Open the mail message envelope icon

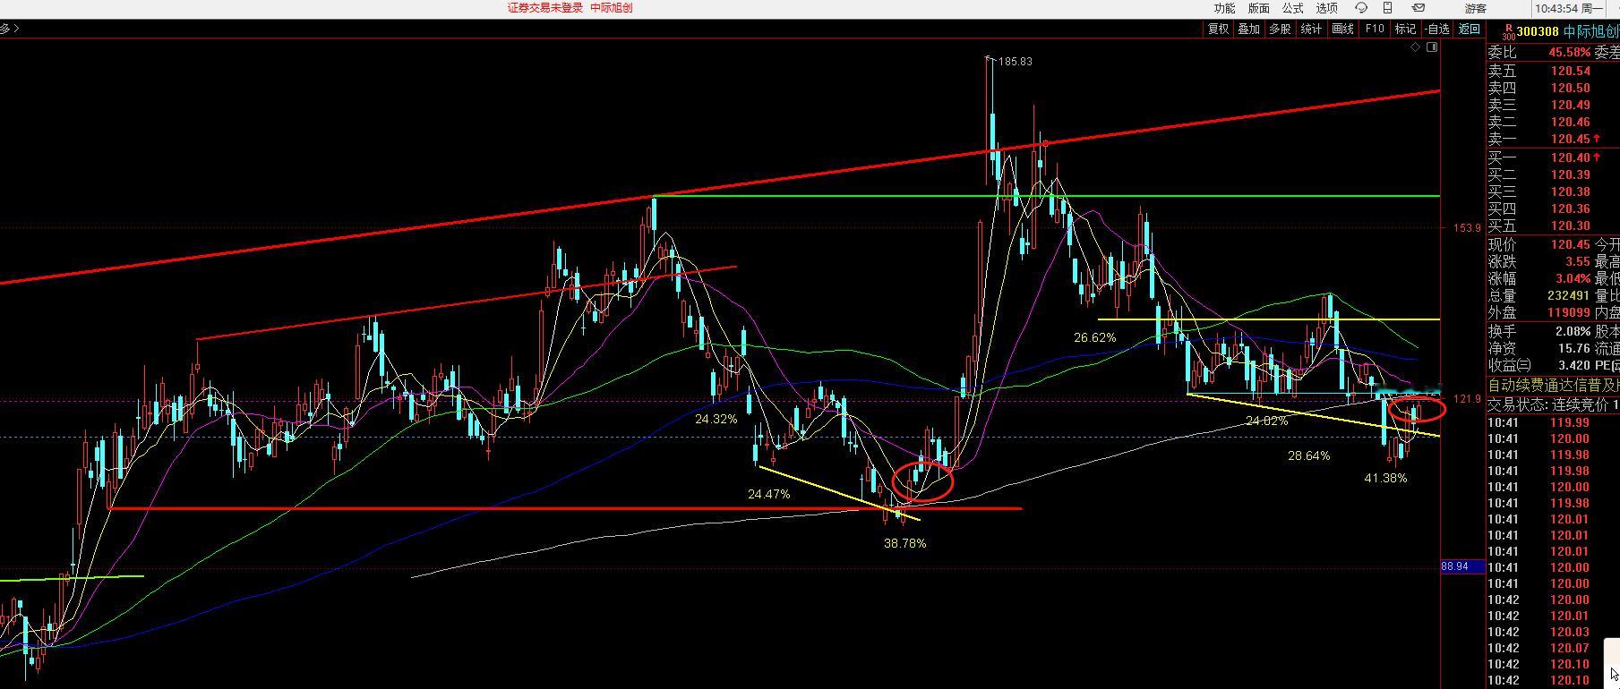tap(1419, 8)
